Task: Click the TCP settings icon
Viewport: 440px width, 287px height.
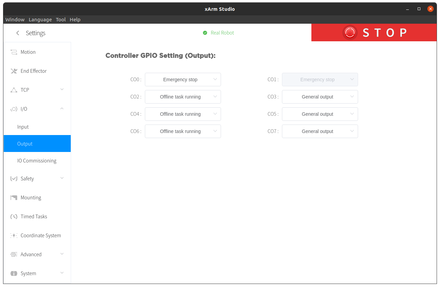Action: point(14,90)
